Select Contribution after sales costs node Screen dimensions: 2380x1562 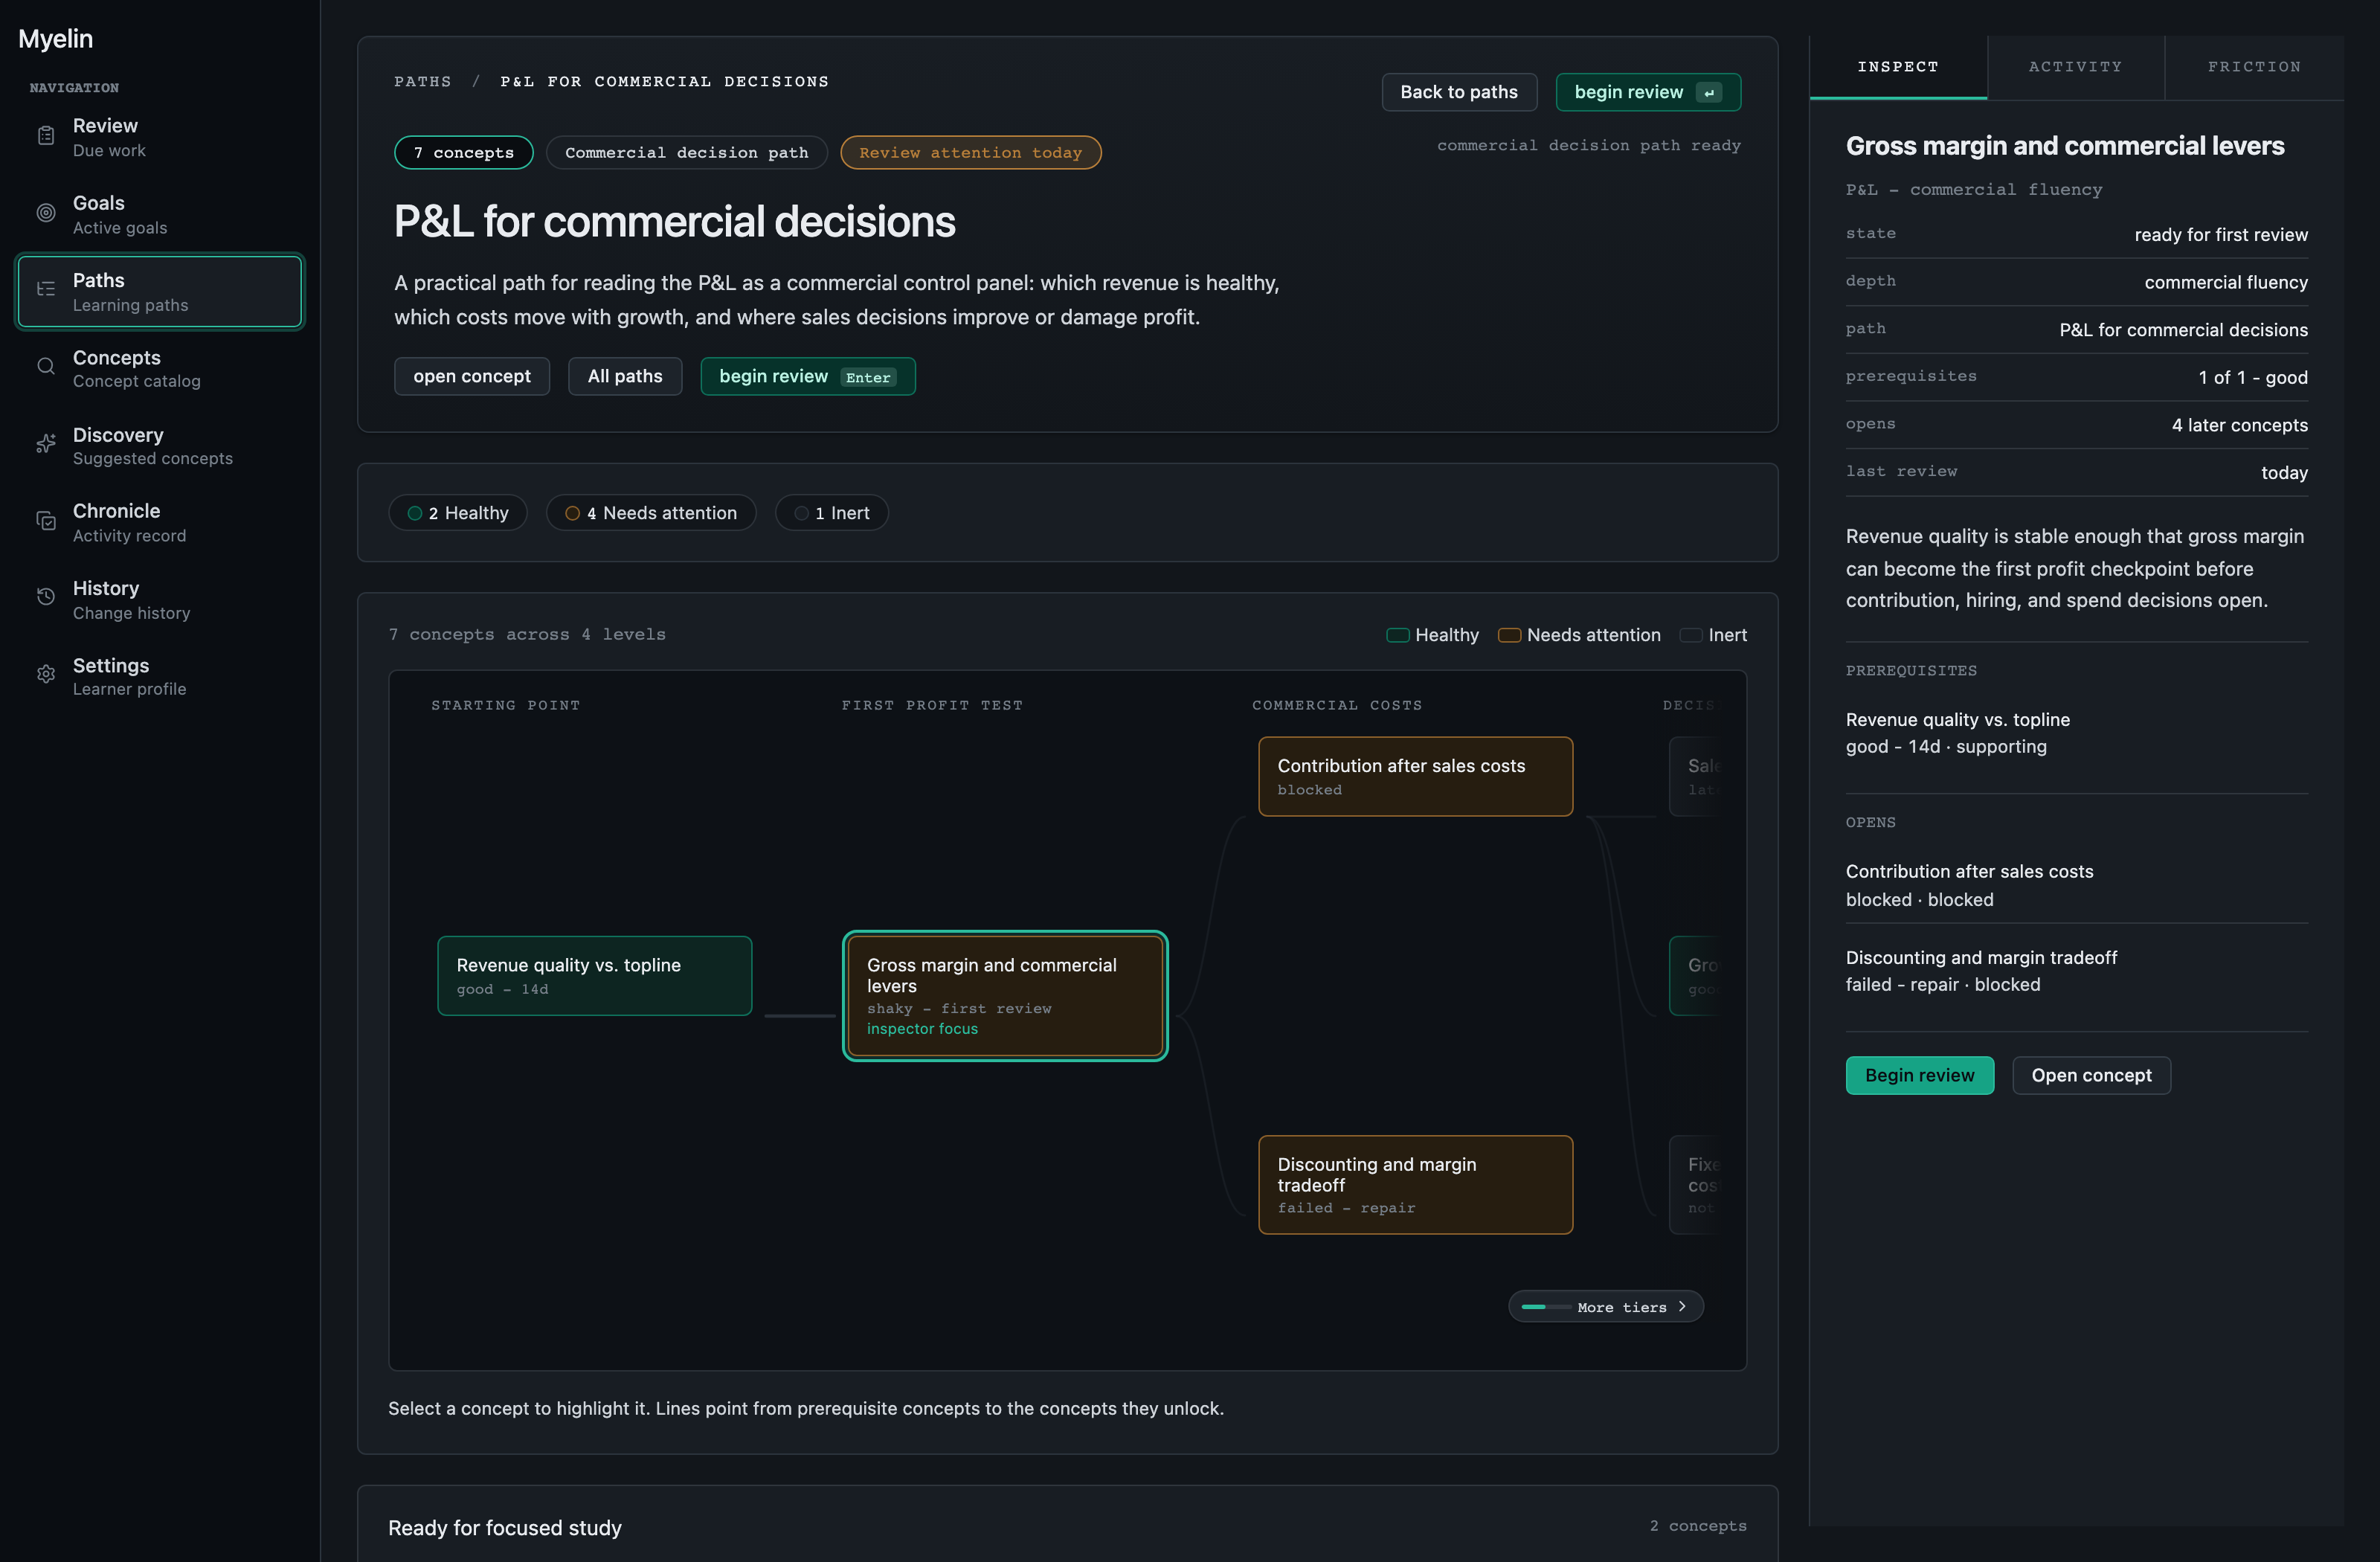click(1415, 776)
